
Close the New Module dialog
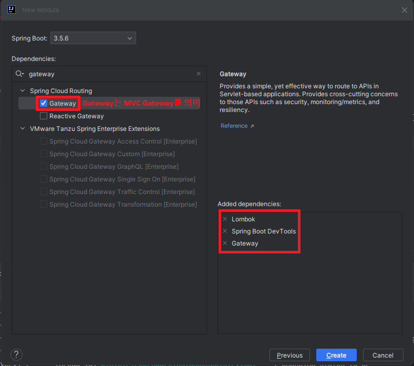404,10
